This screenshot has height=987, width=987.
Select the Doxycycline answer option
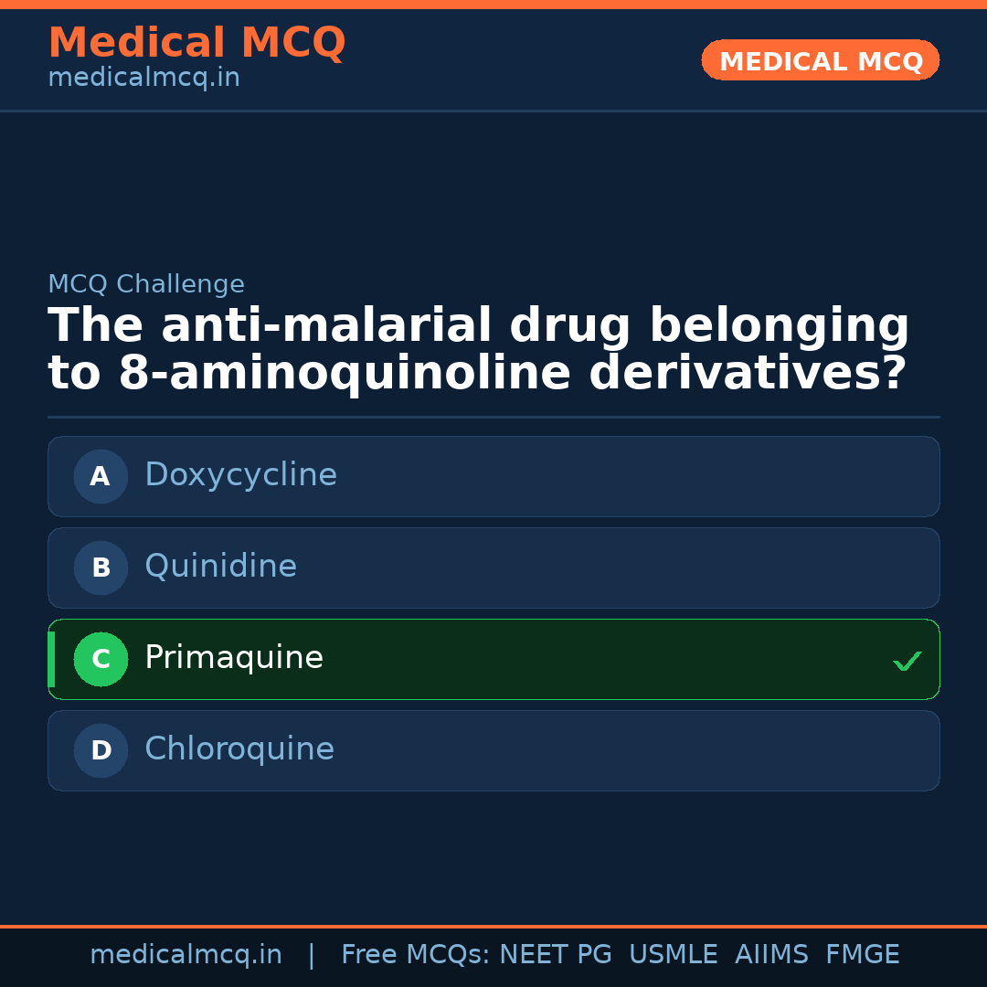click(493, 476)
